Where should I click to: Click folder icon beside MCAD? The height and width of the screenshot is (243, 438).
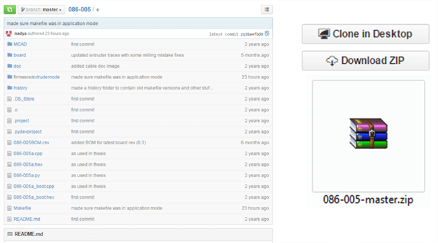[10, 44]
